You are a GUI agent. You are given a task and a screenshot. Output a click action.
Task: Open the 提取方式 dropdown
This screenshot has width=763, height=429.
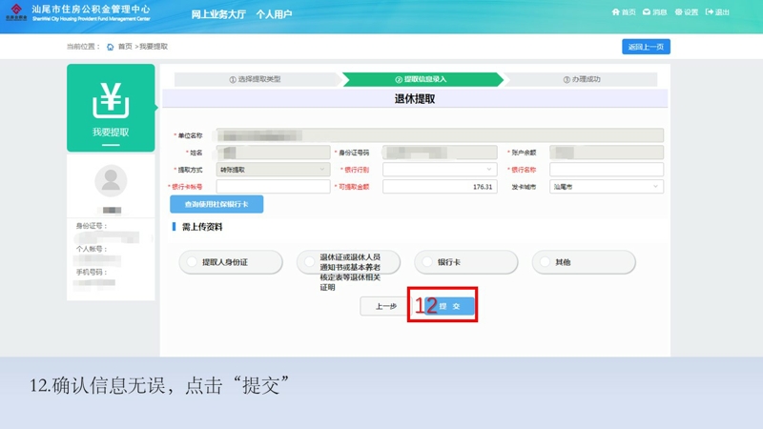(274, 170)
